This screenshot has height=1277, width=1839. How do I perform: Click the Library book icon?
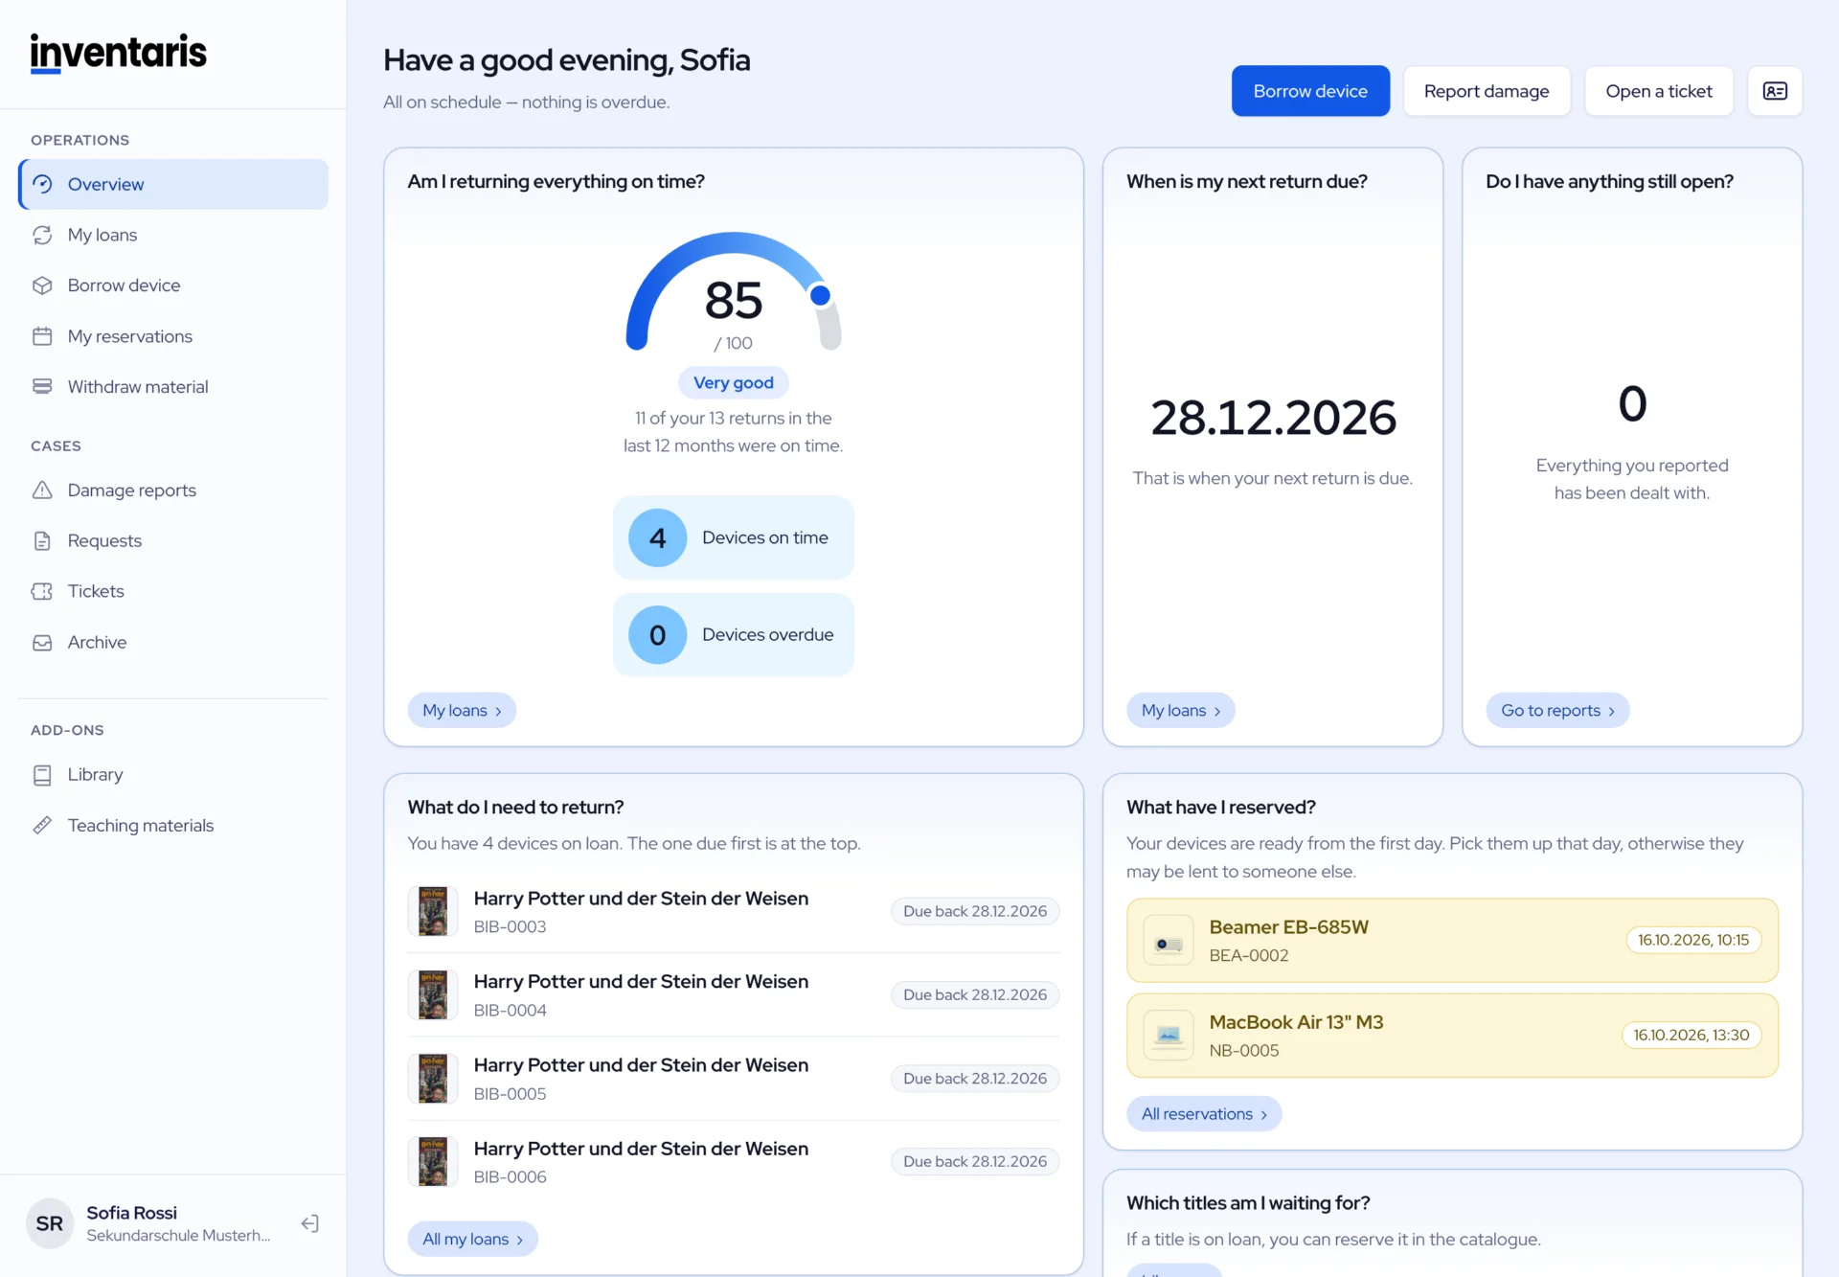tap(42, 775)
